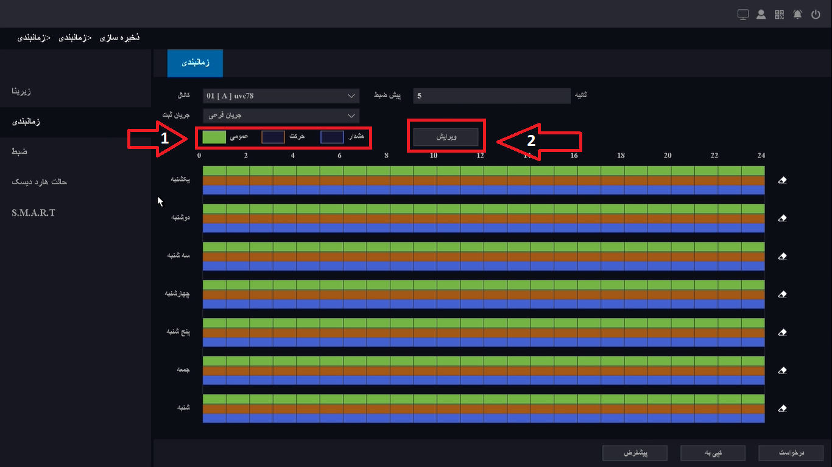
Task: Open the alarm bell notifications icon
Action: 797,15
